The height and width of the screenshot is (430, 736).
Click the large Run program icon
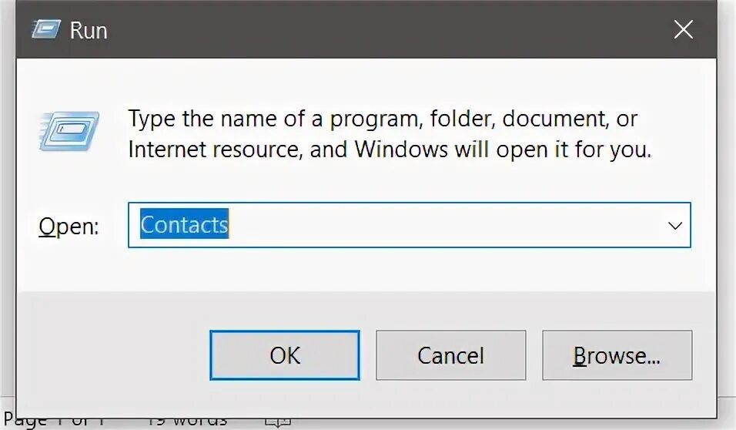(69, 132)
